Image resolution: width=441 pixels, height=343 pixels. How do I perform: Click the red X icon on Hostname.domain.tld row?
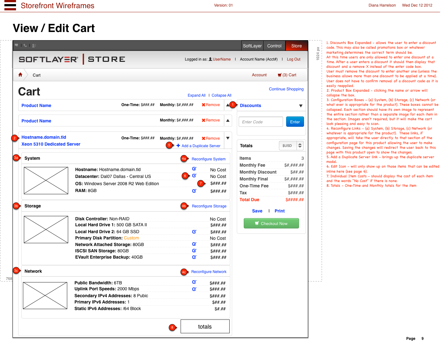(204, 138)
